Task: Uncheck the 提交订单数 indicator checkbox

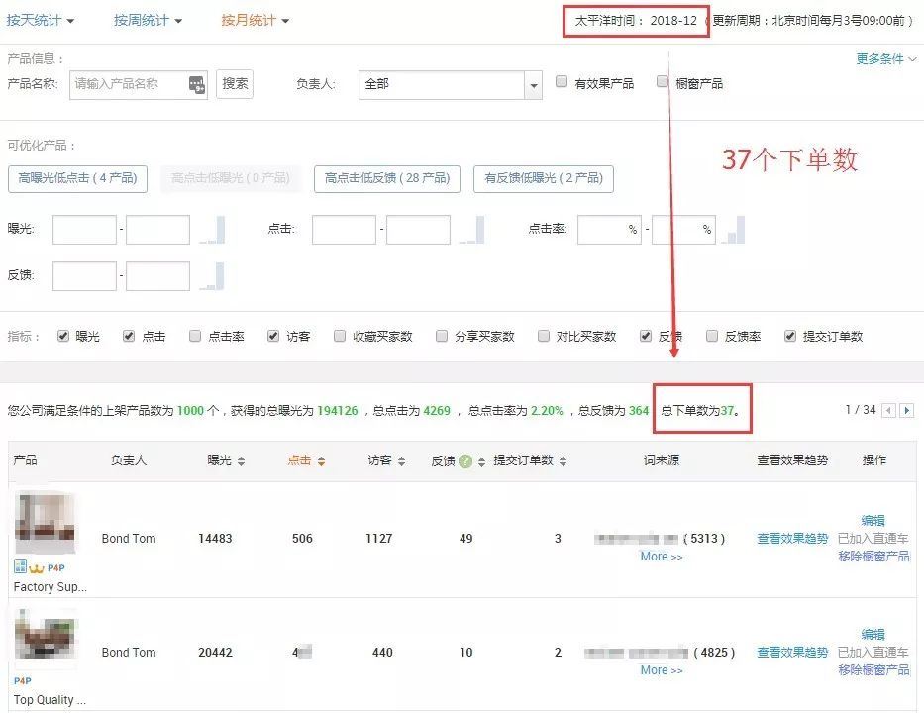Action: click(x=790, y=336)
